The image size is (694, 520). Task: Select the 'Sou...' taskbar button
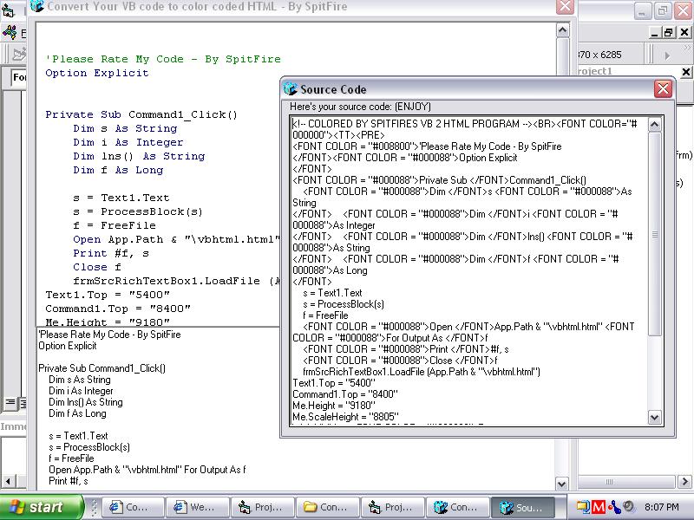point(525,508)
